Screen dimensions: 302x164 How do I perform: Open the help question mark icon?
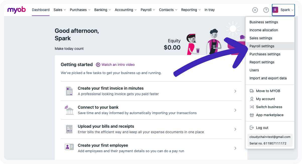tap(266, 10)
